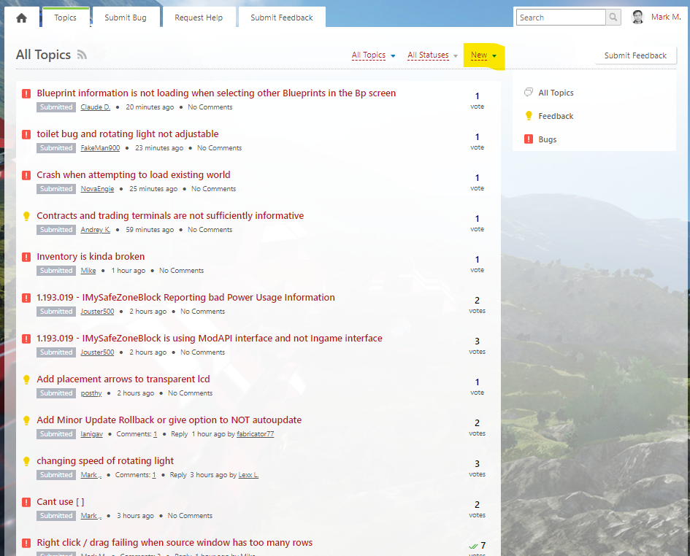Open the Request Help tab
Viewport: 690px width, 556px height.
[199, 18]
